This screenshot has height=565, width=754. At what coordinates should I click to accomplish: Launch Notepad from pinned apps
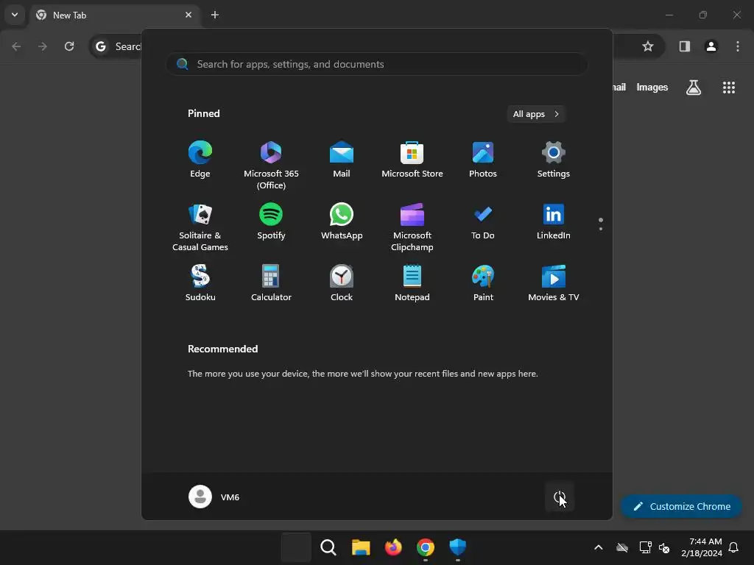(412, 283)
